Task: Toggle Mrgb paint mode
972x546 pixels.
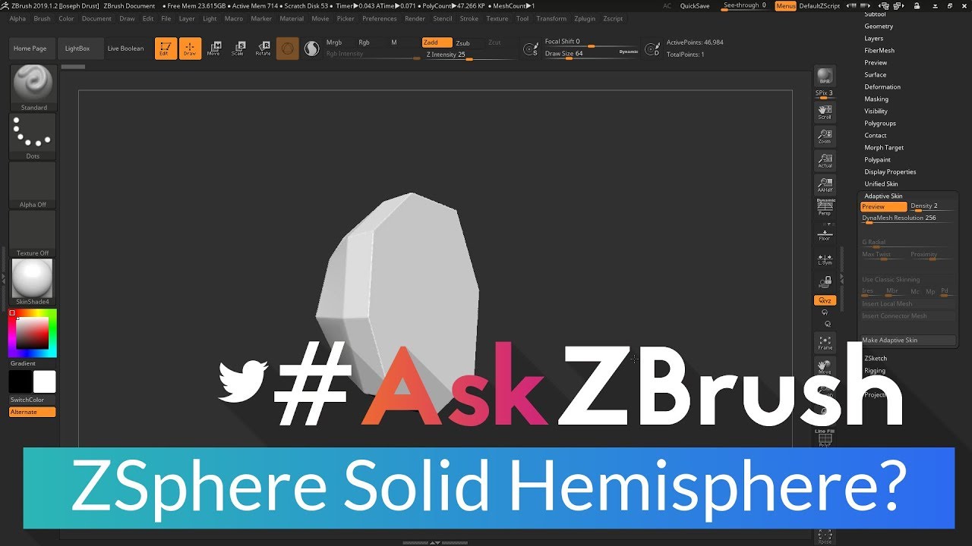Action: pyautogui.click(x=334, y=42)
